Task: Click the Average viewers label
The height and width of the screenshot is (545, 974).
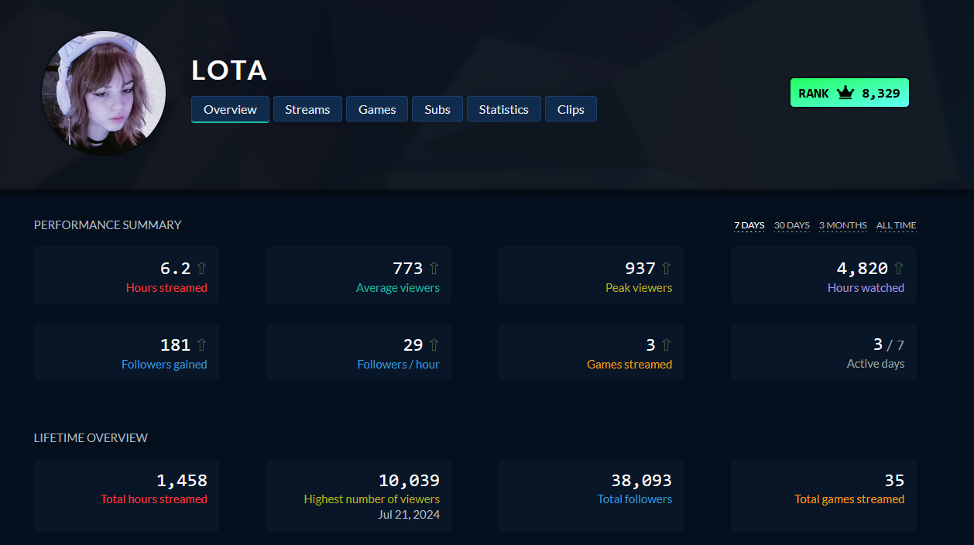Action: coord(398,287)
